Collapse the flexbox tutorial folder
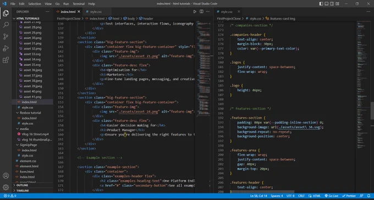Screen dimensions: 374x200 30,113
